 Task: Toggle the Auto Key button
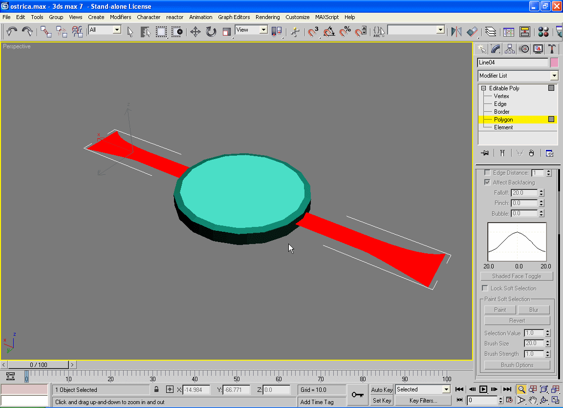click(x=382, y=389)
